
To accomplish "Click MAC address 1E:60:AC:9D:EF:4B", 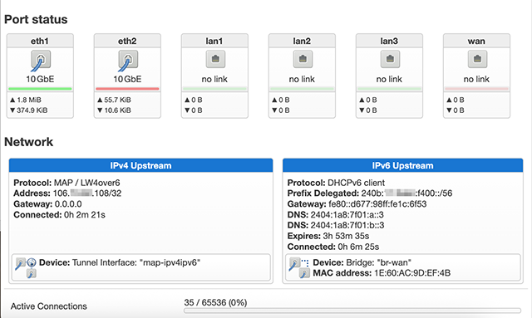I will [x=382, y=273].
